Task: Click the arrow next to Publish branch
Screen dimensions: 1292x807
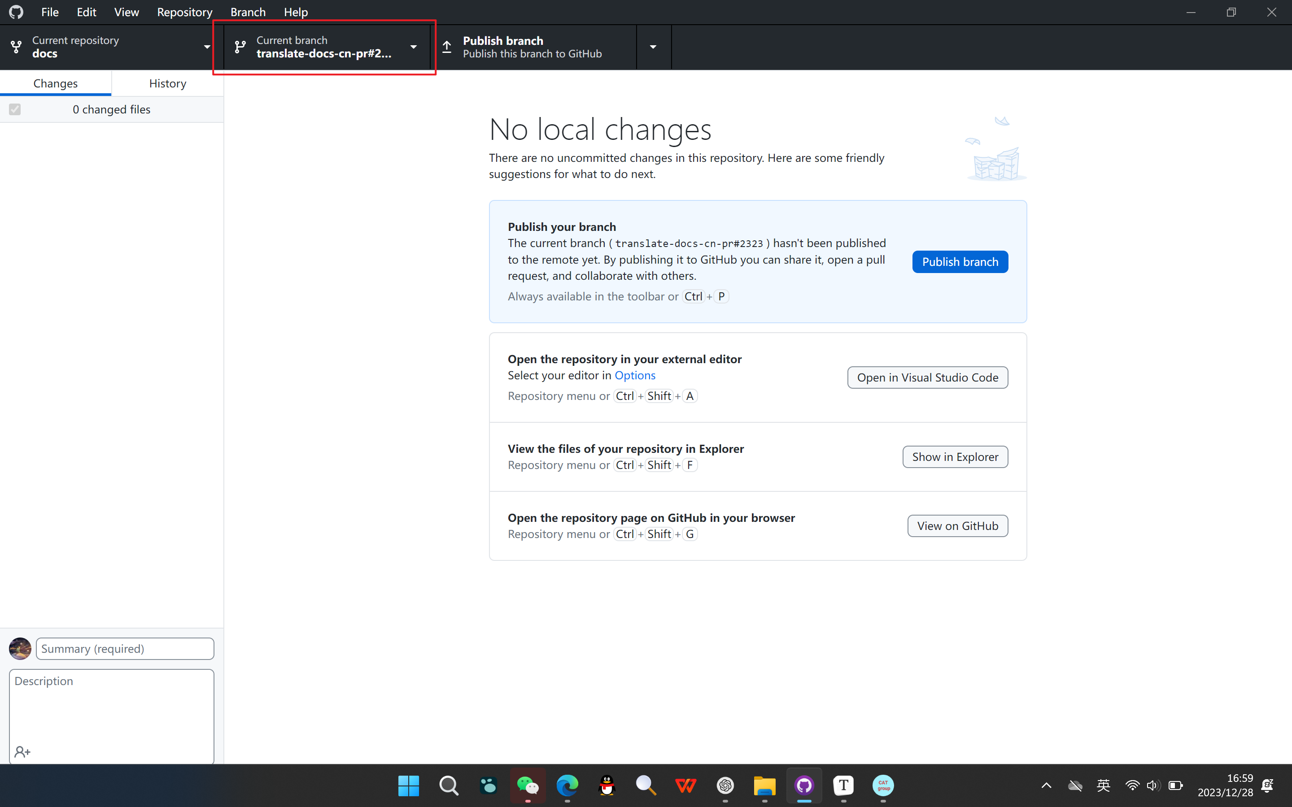Action: click(653, 47)
